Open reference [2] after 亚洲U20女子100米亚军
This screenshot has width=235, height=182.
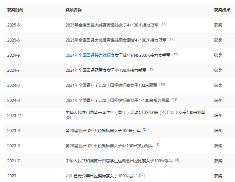coord(145,130)
